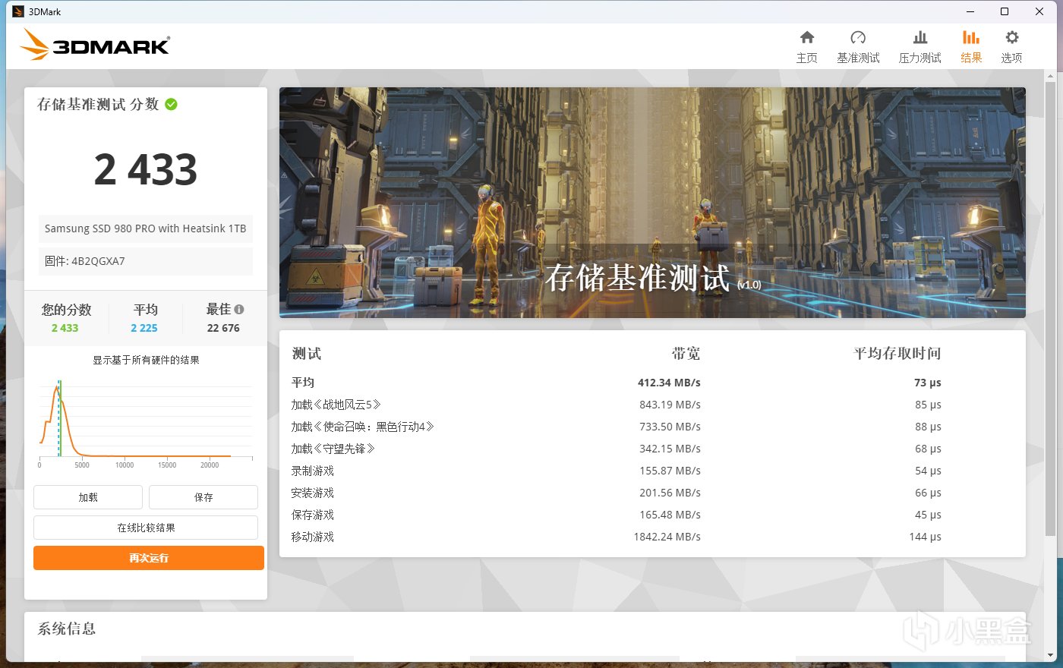This screenshot has width=1063, height=668.
Task: Minimize the 3DMark window
Action: [970, 11]
